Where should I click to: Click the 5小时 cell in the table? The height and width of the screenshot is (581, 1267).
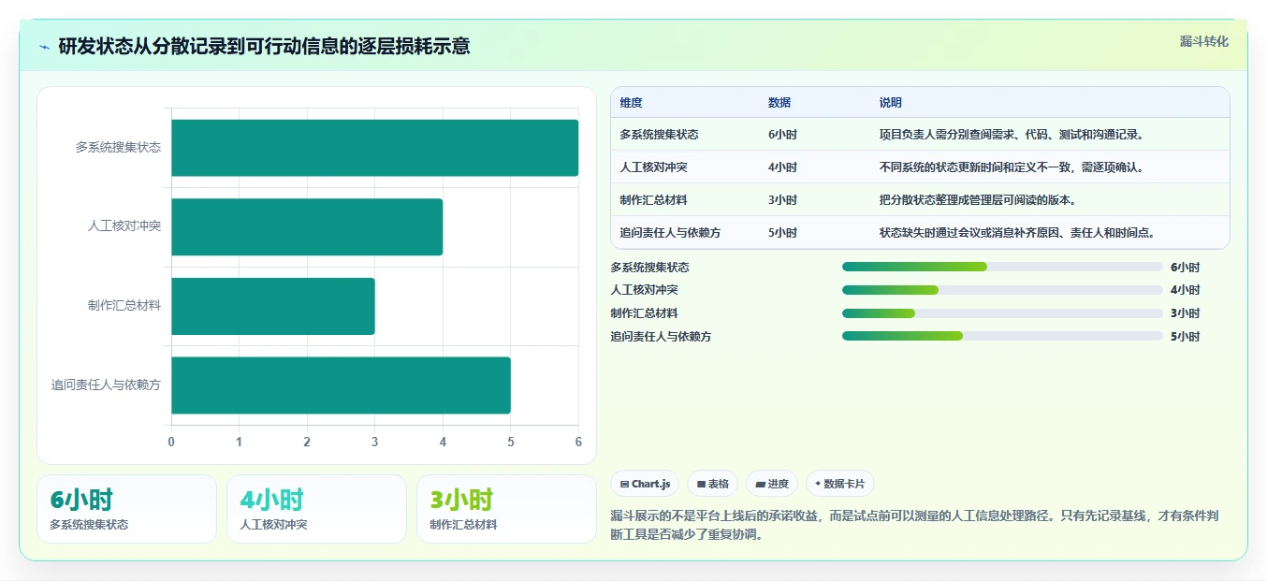pyautogui.click(x=782, y=233)
